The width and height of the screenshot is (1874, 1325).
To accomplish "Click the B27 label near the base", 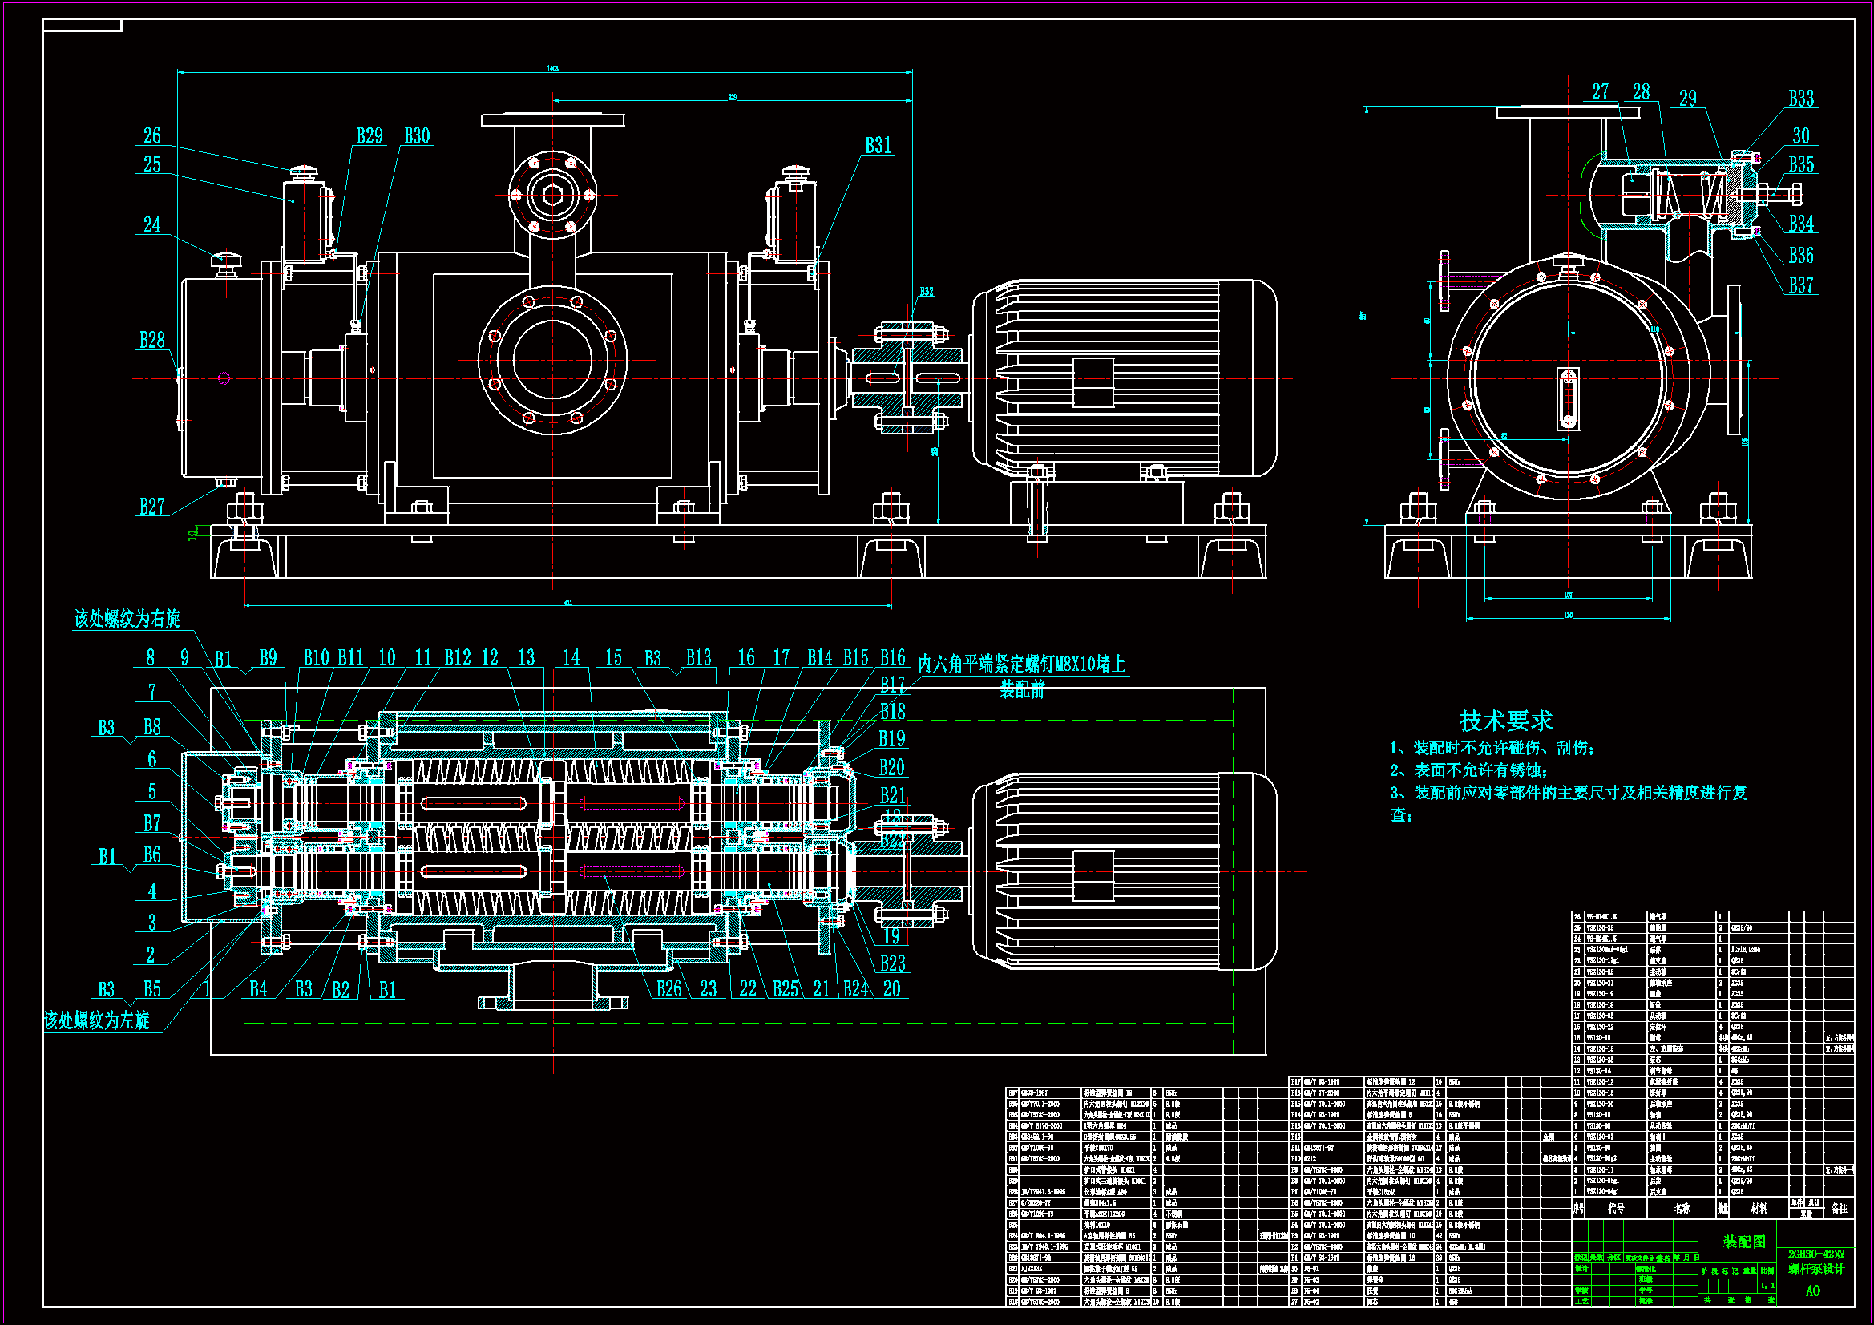I will tap(151, 507).
